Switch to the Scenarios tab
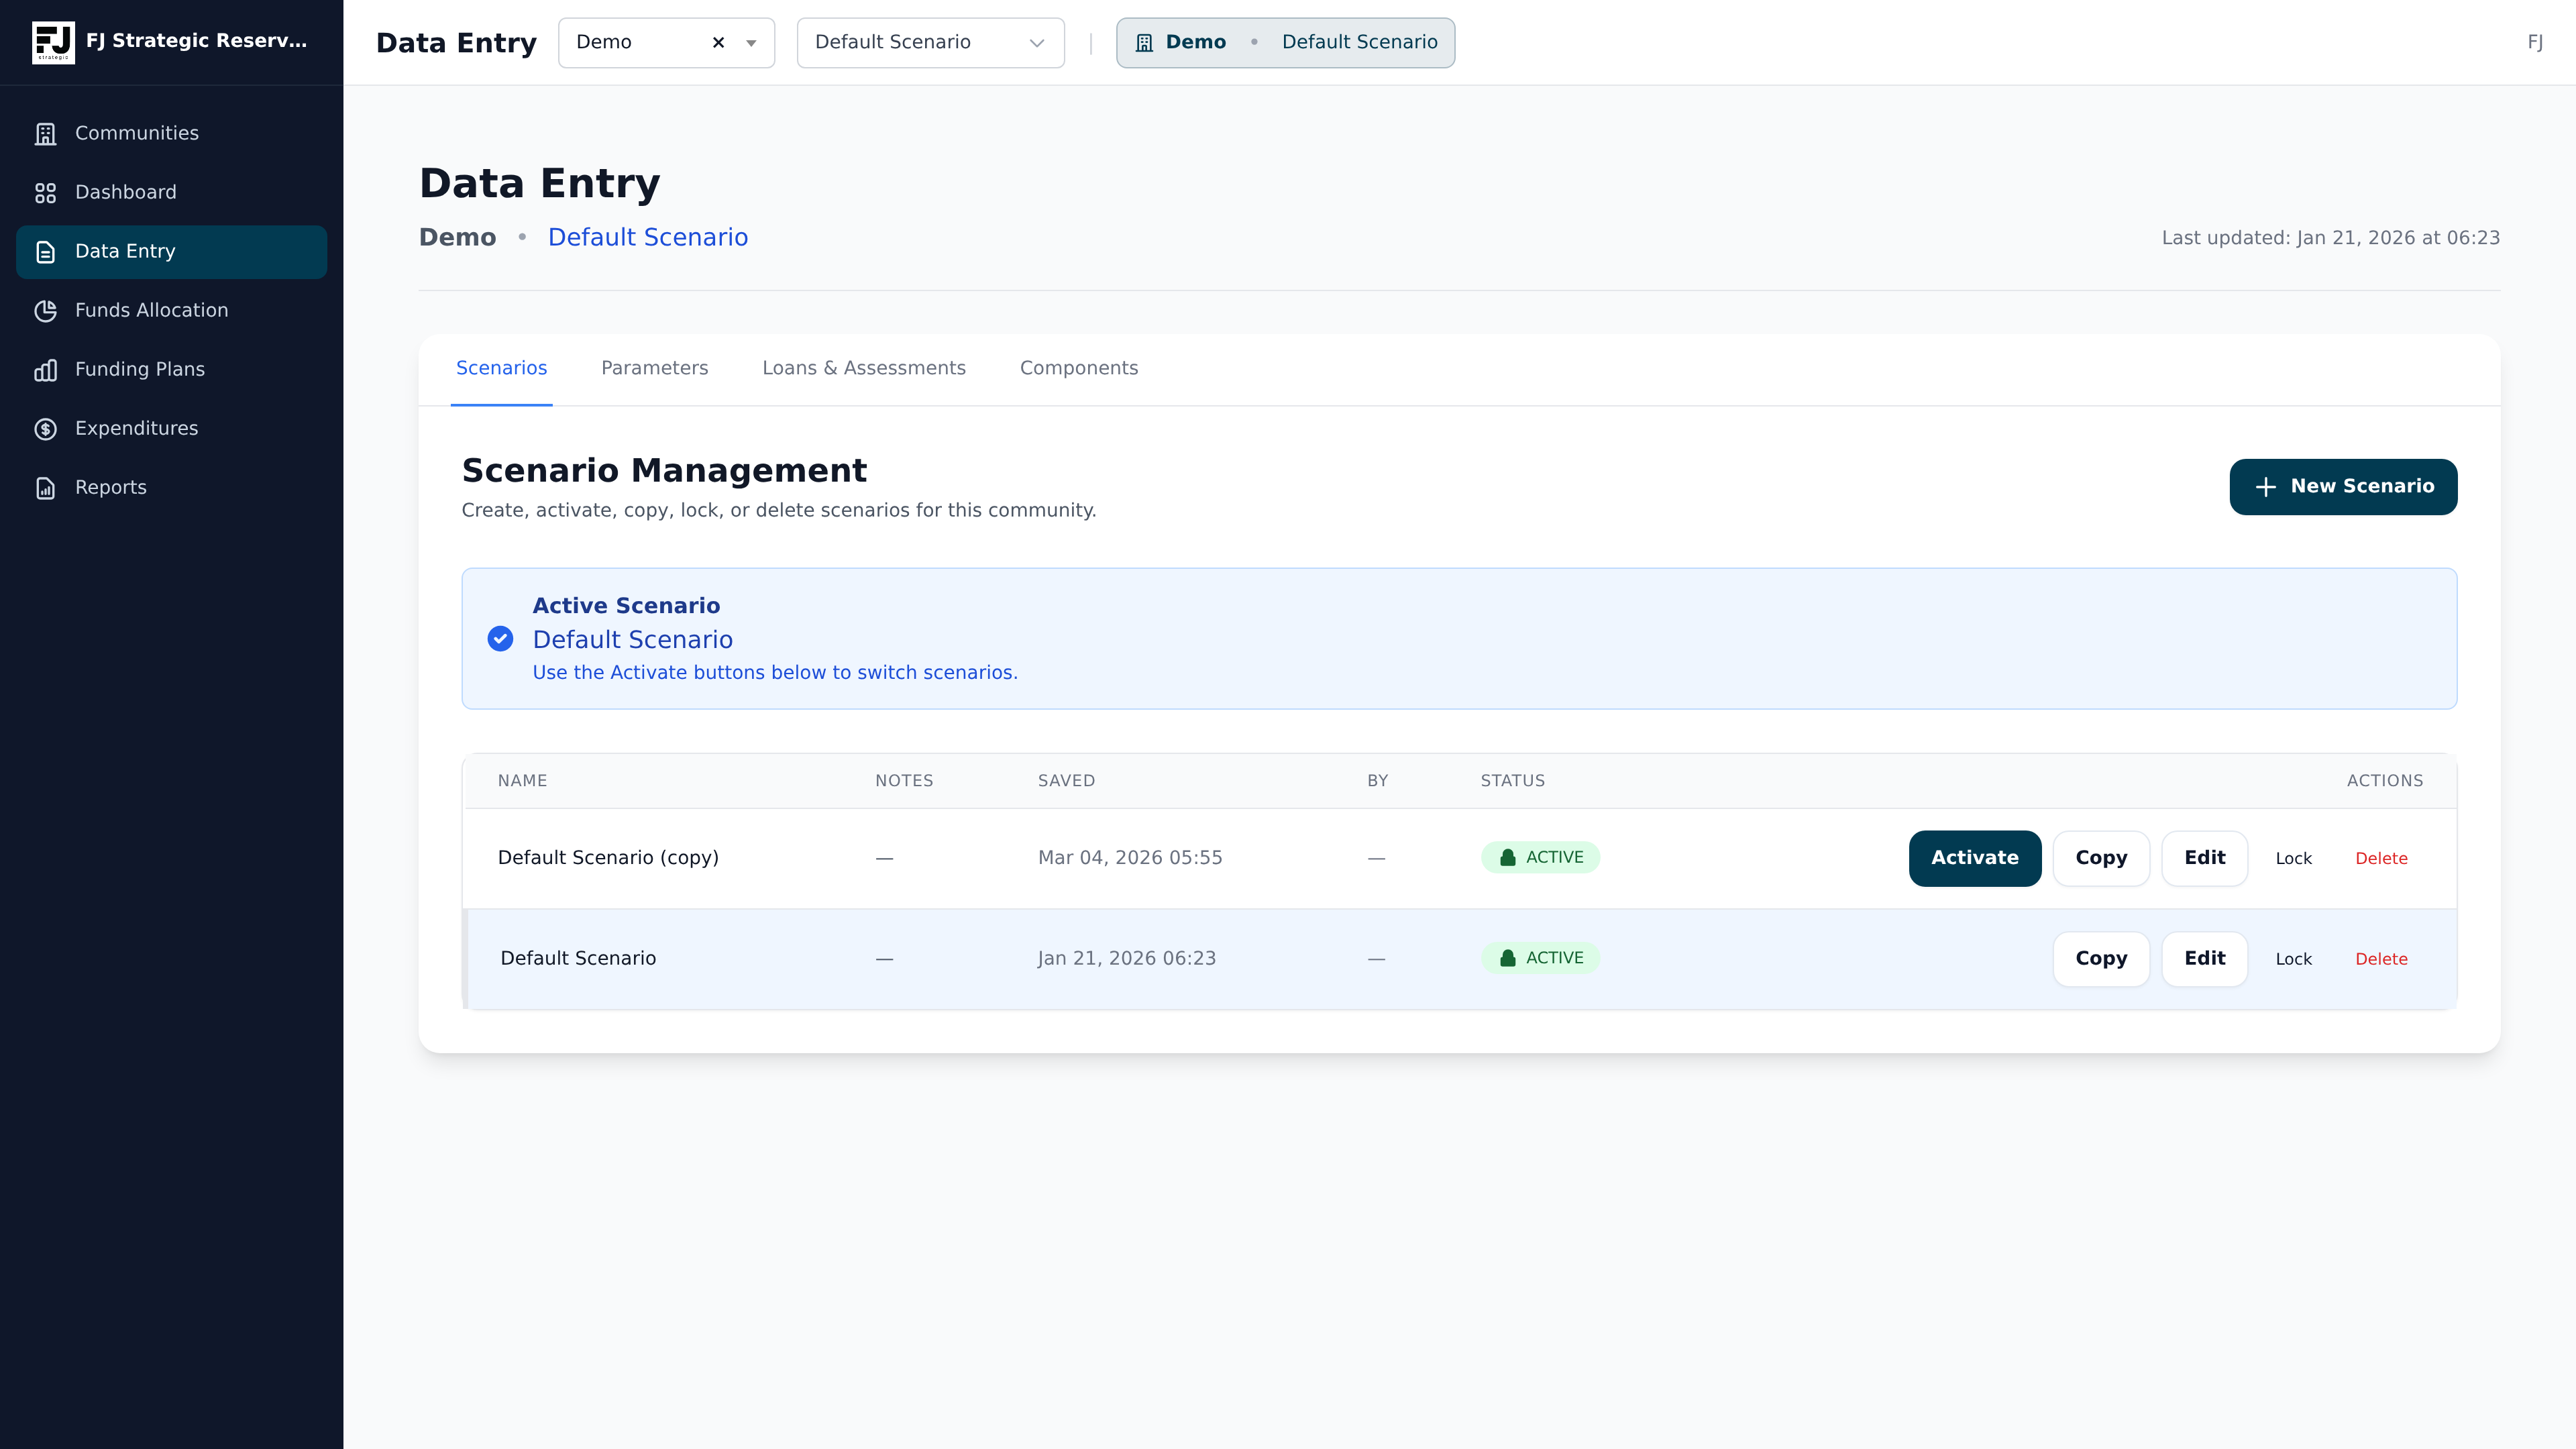 [x=502, y=368]
